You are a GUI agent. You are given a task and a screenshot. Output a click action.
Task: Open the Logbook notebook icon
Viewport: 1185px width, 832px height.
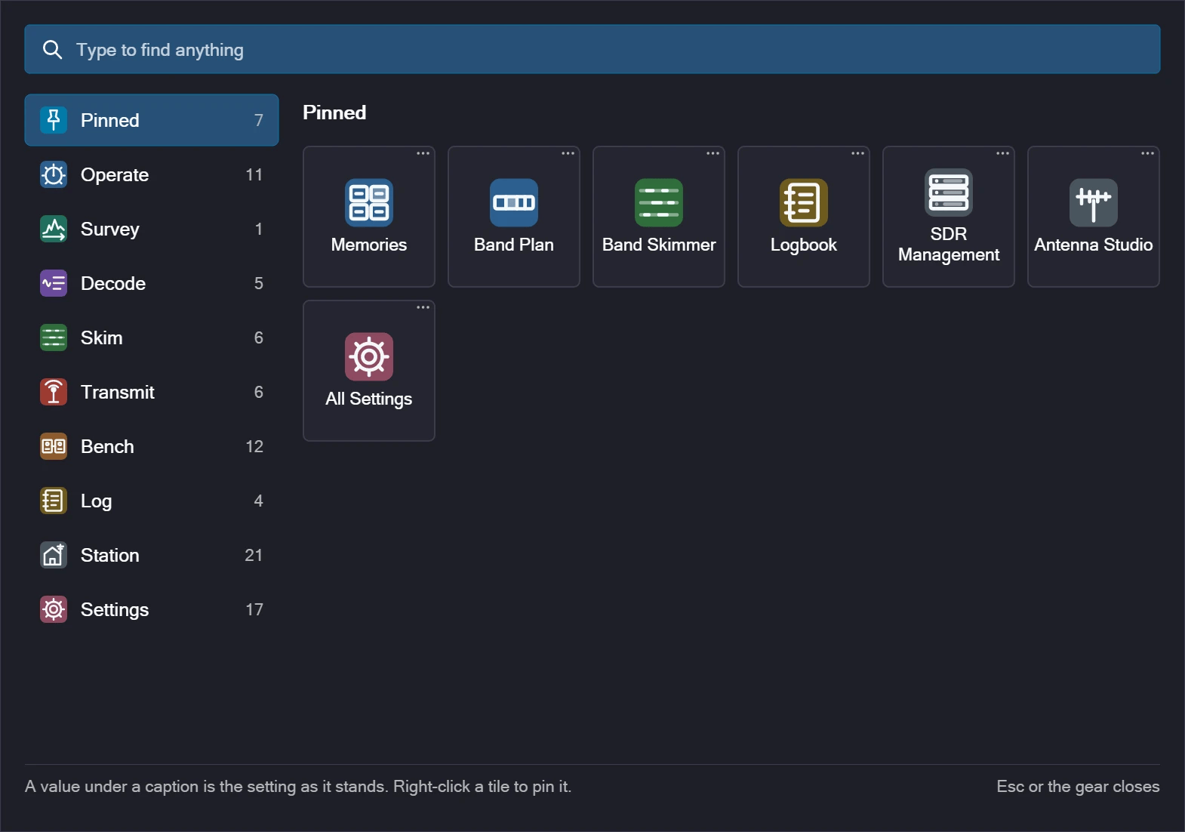(x=804, y=202)
